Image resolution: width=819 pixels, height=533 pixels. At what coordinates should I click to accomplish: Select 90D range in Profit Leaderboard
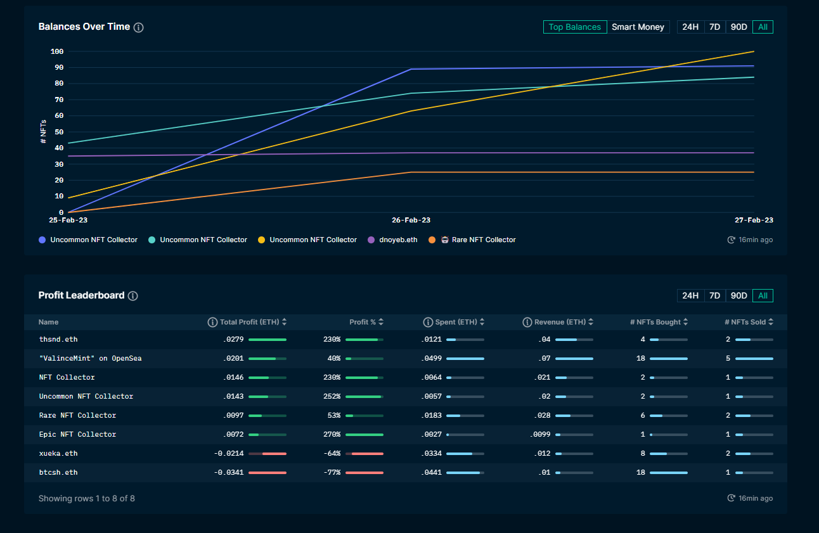[x=738, y=296]
